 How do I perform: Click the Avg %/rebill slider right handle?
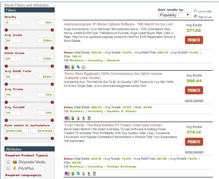click(x=52, y=120)
